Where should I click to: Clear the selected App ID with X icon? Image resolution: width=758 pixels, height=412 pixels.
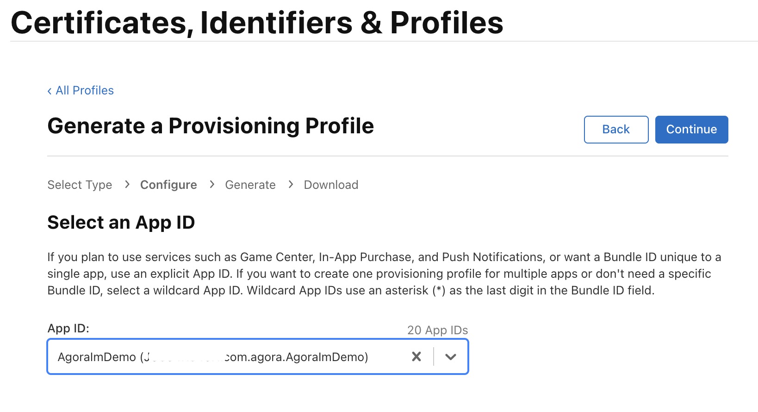(416, 356)
